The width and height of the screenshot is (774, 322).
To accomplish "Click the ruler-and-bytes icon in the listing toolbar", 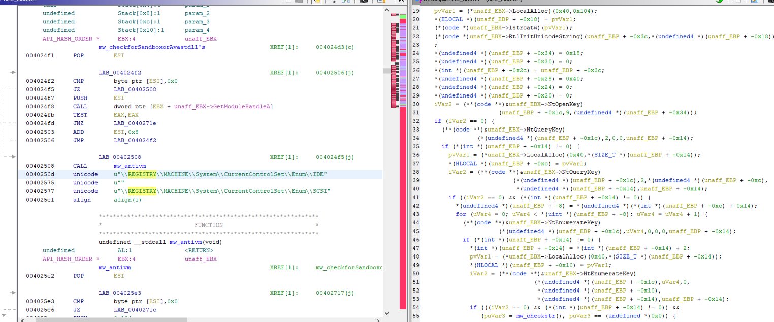I will coord(382,2).
